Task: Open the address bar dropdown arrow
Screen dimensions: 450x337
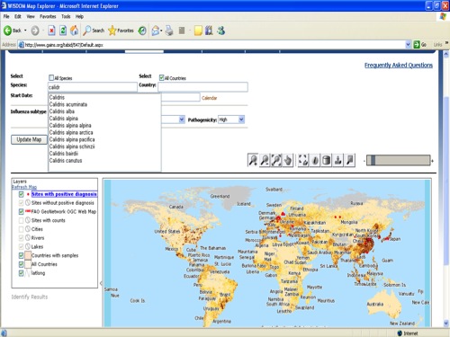Action: coord(408,45)
